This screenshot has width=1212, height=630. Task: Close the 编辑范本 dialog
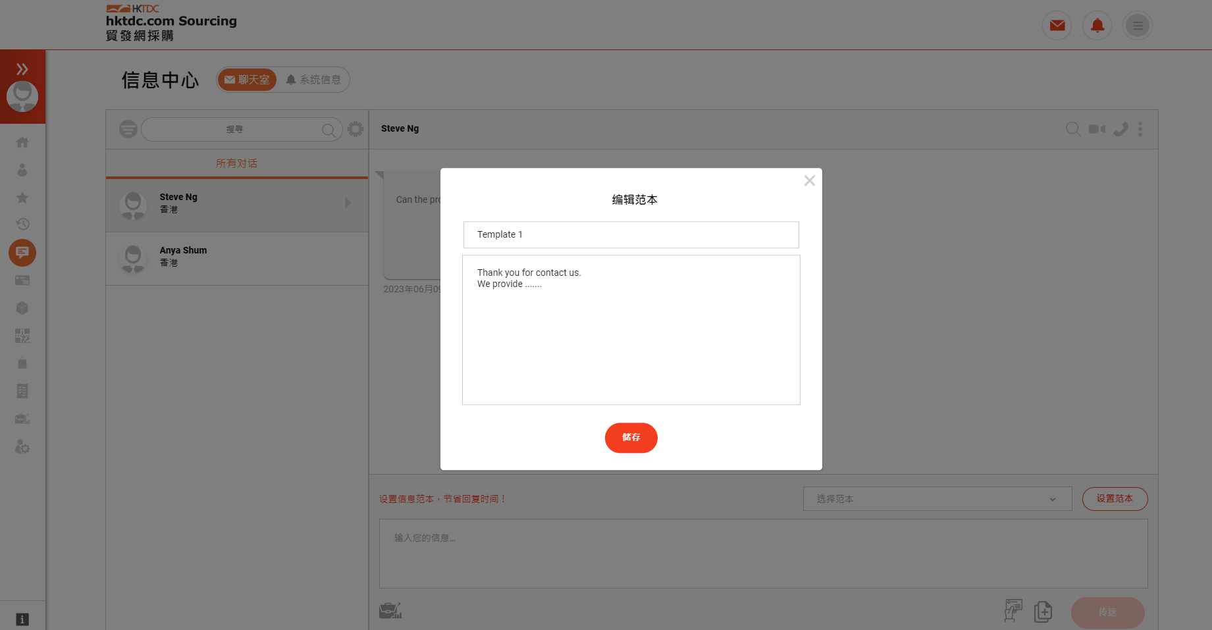[x=810, y=180]
